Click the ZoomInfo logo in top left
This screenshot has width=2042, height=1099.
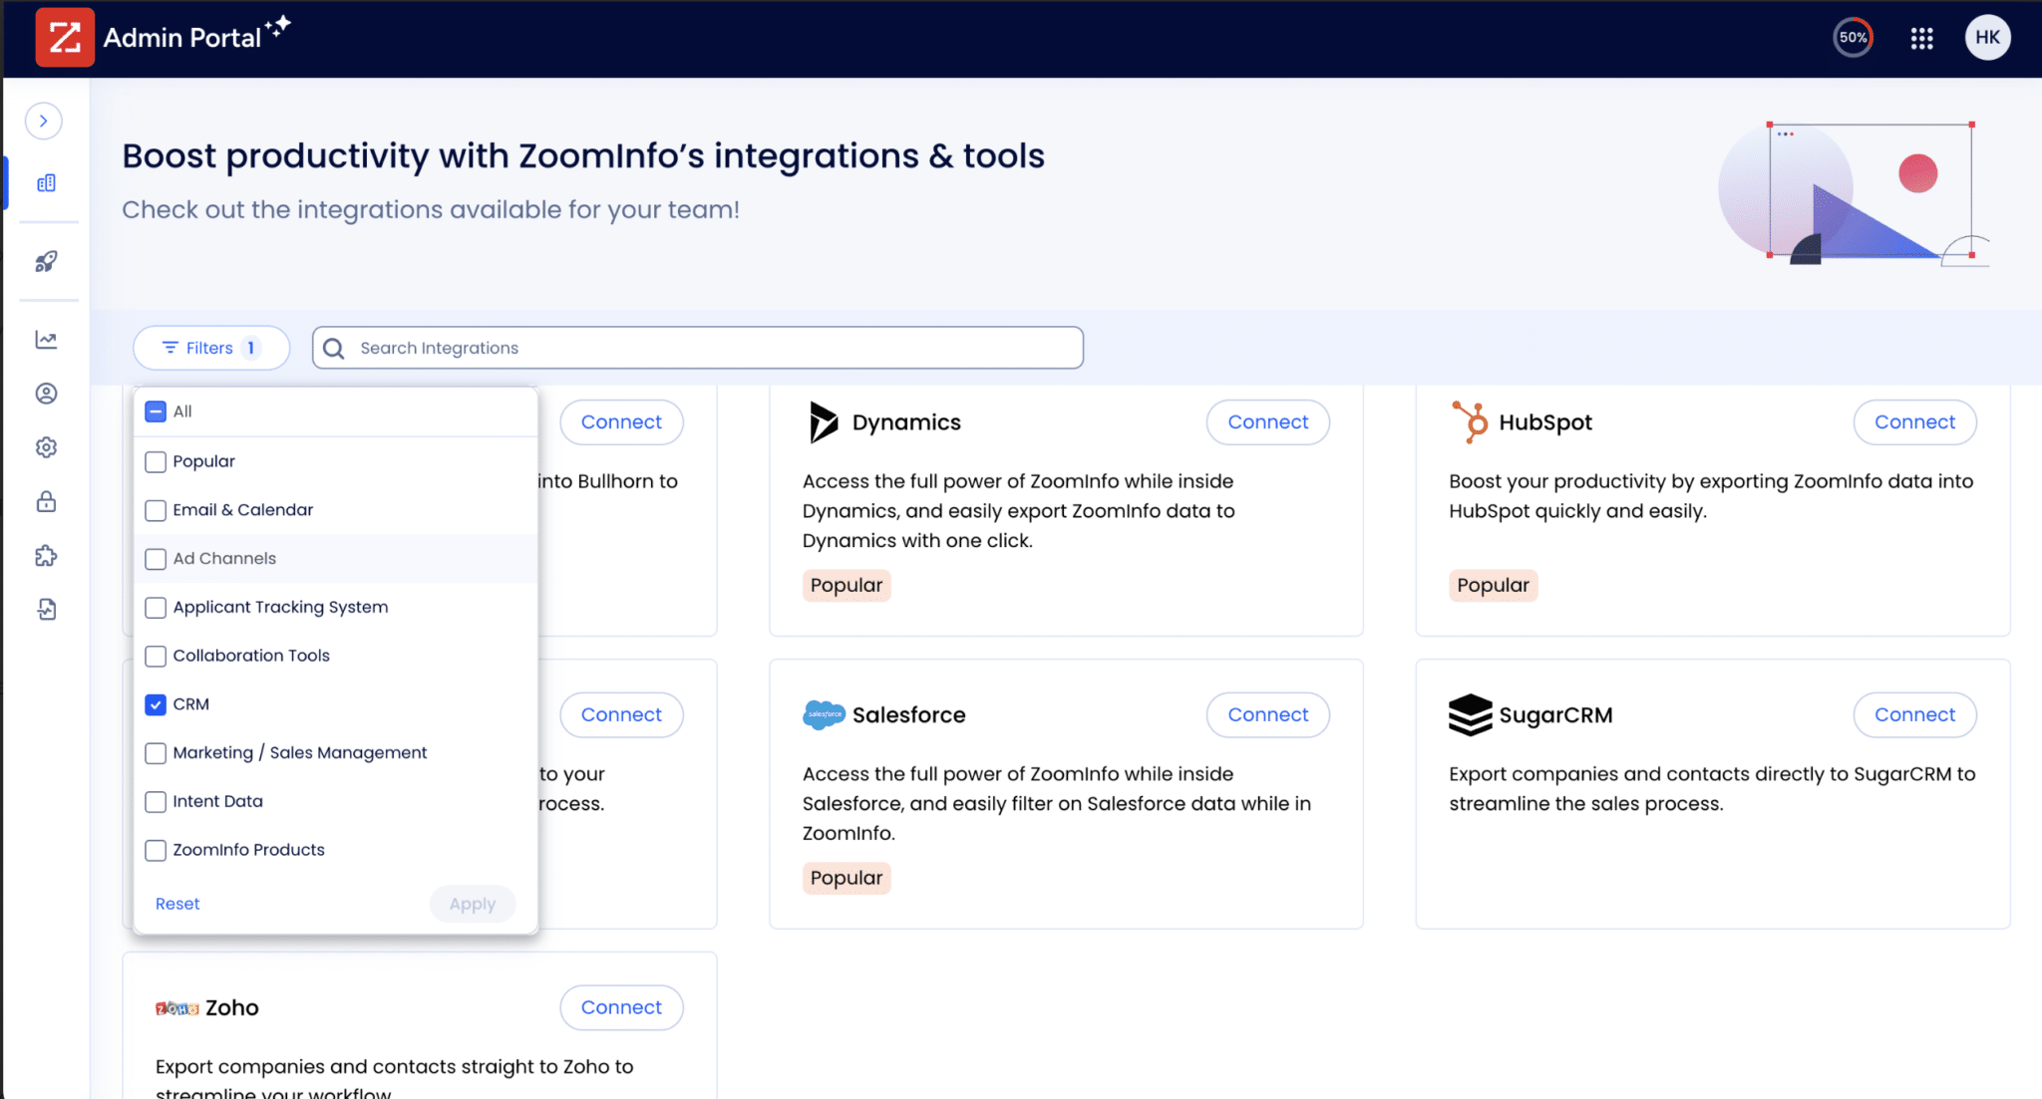pos(64,37)
